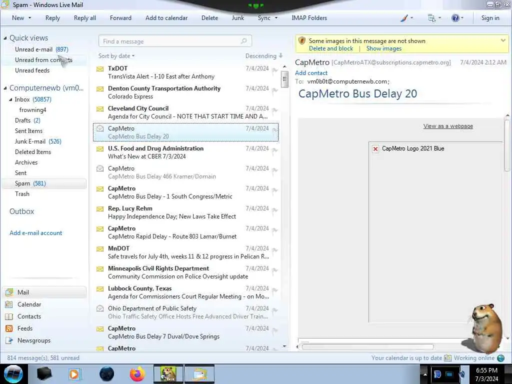Collapse the Inbox folder tree

(x=11, y=99)
